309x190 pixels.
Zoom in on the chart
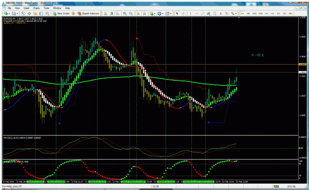125,14
